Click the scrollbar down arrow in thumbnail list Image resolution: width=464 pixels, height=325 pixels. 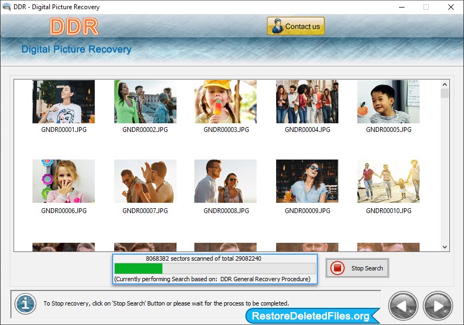point(445,247)
